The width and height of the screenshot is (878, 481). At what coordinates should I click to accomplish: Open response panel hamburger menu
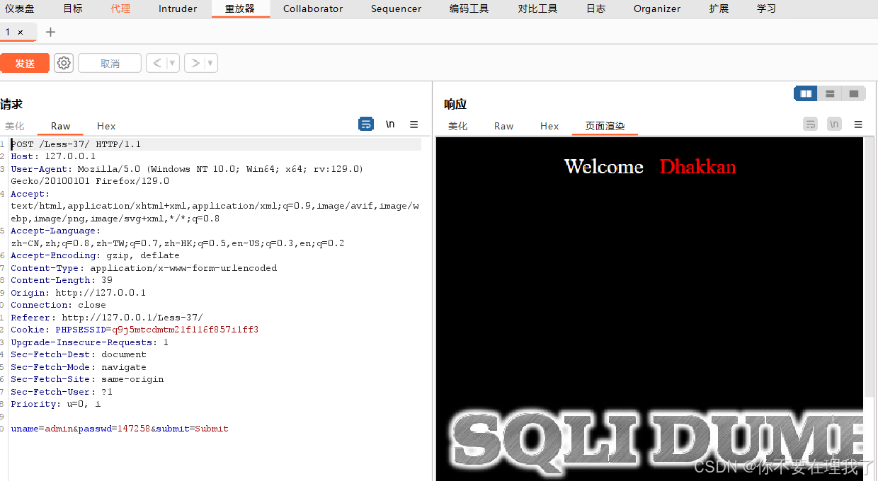coord(858,124)
